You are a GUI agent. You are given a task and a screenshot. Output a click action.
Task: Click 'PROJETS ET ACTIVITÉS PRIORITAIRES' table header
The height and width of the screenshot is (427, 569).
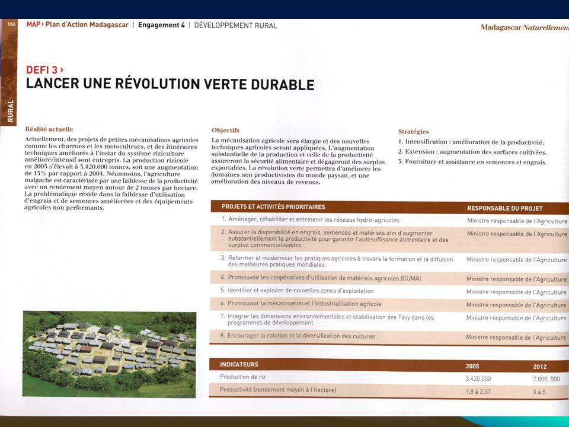[x=273, y=206]
